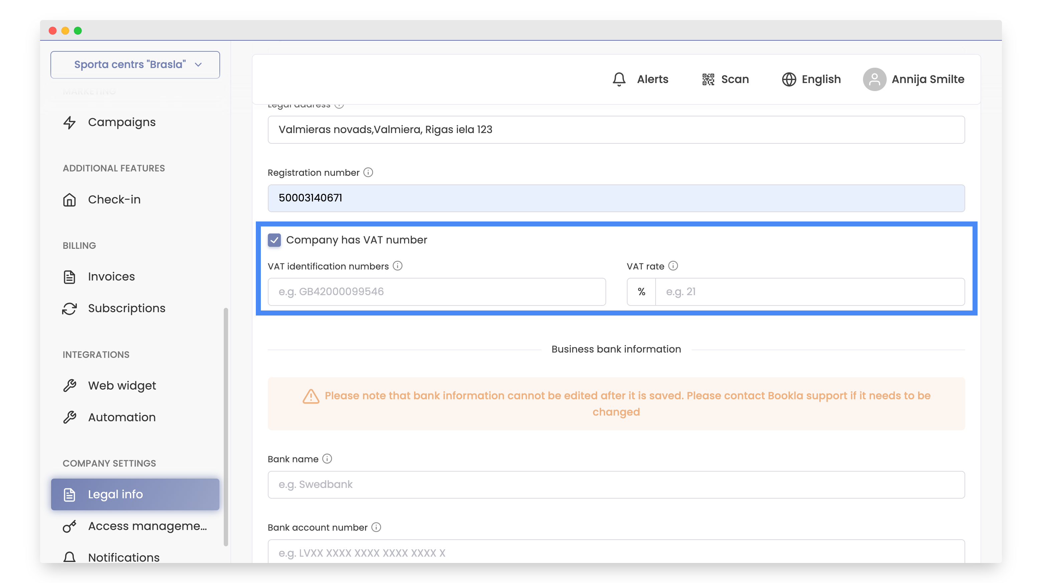Open the Invoices menu item

(x=111, y=277)
